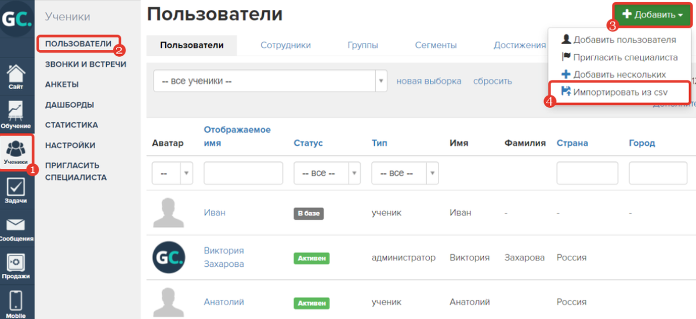Screen dimensions: 696x319
Task: Expand the Тип filter dropdown
Action: coord(405,173)
